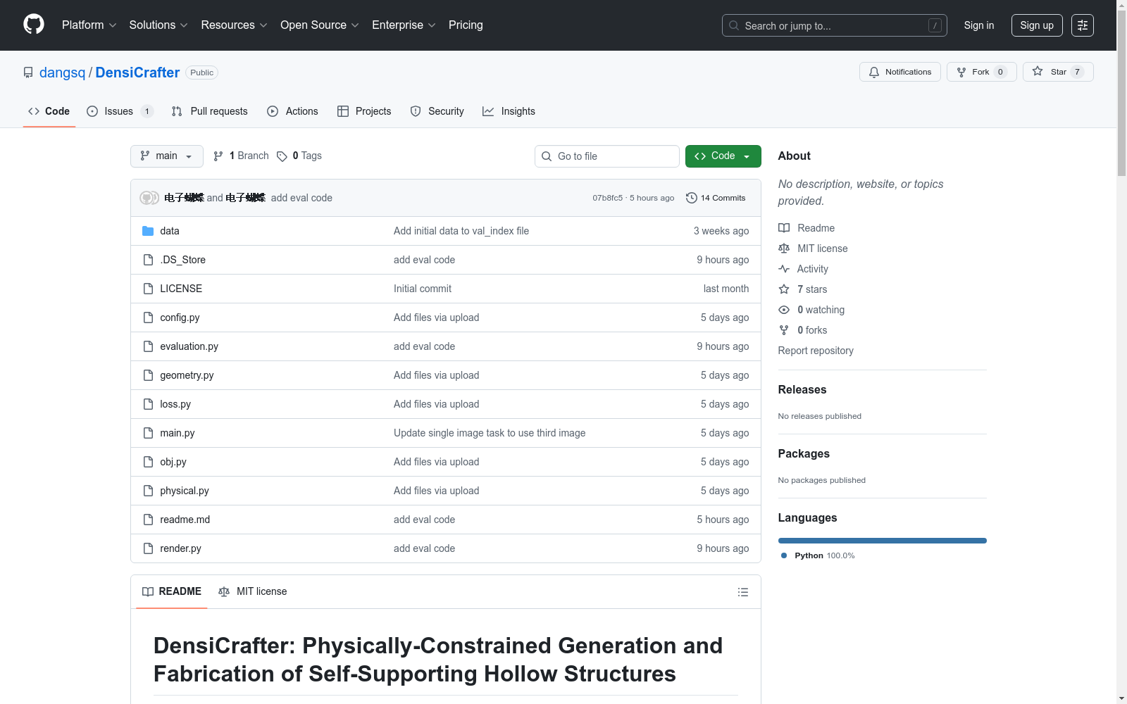Image resolution: width=1127 pixels, height=704 pixels.
Task: Click the commits history clock icon
Action: coord(692,198)
